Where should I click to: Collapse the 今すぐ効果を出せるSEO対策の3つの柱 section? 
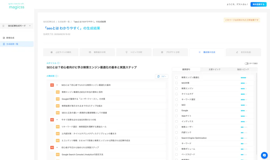[57, 120]
